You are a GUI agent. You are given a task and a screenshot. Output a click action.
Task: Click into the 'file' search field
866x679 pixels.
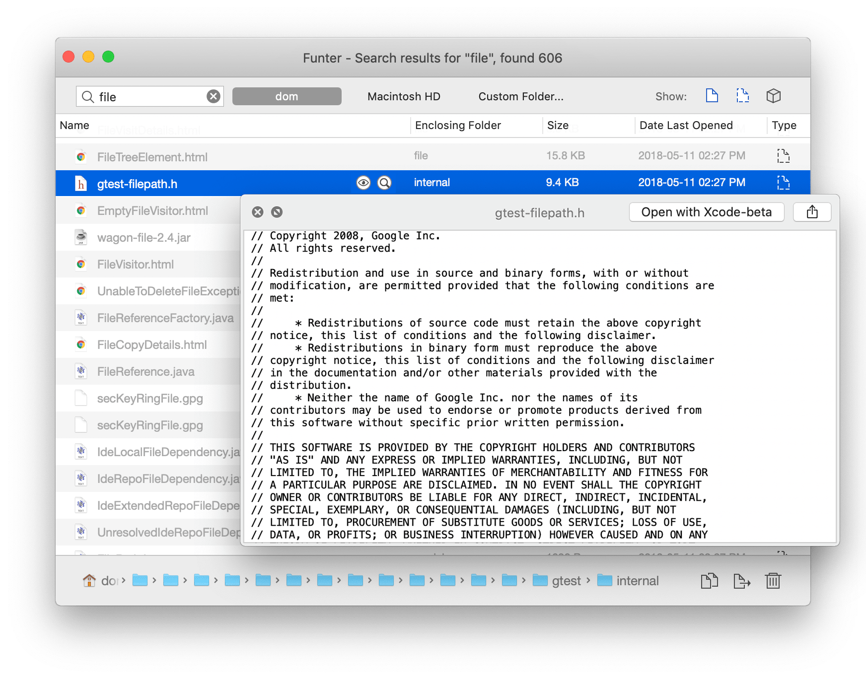click(150, 96)
